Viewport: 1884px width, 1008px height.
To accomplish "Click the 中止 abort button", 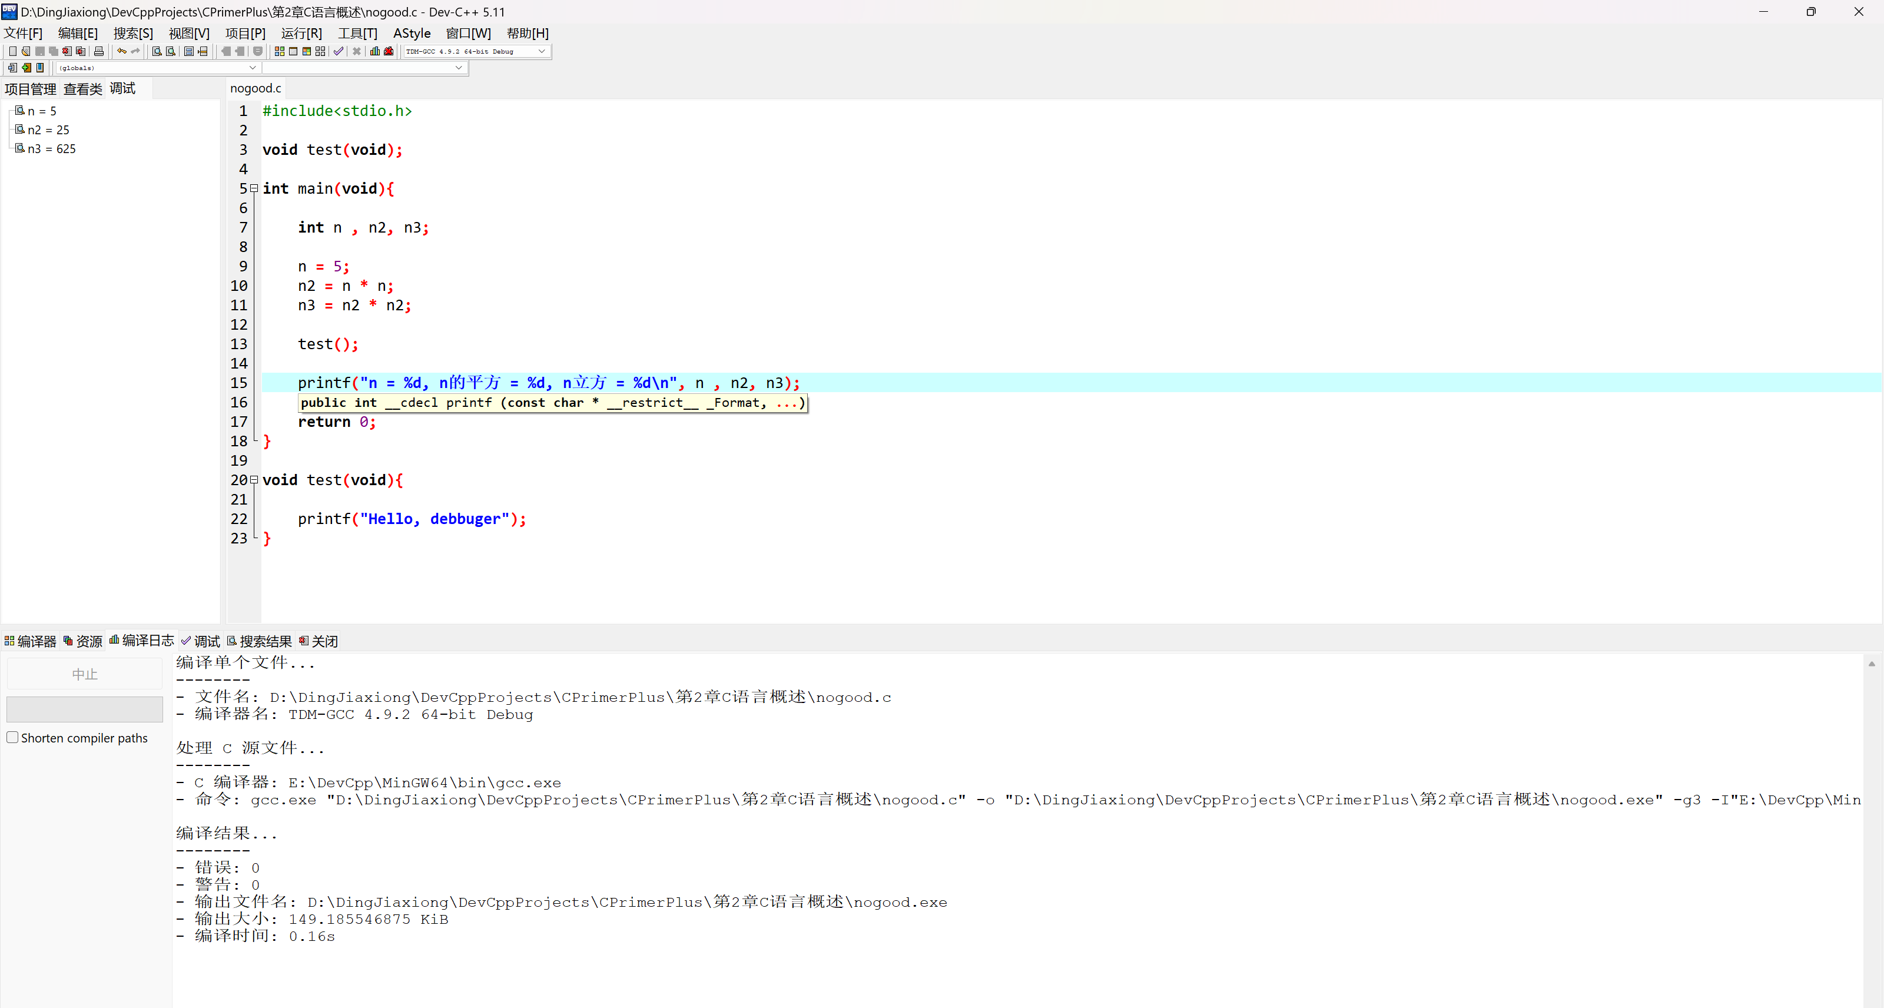I will 84,674.
